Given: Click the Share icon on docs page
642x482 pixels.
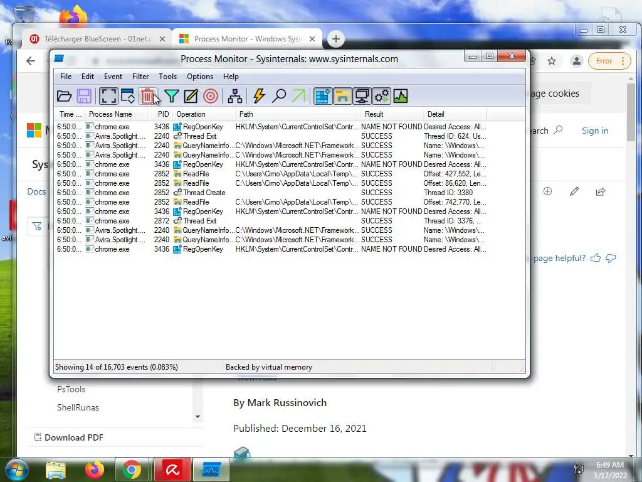Looking at the screenshot, I should [601, 191].
